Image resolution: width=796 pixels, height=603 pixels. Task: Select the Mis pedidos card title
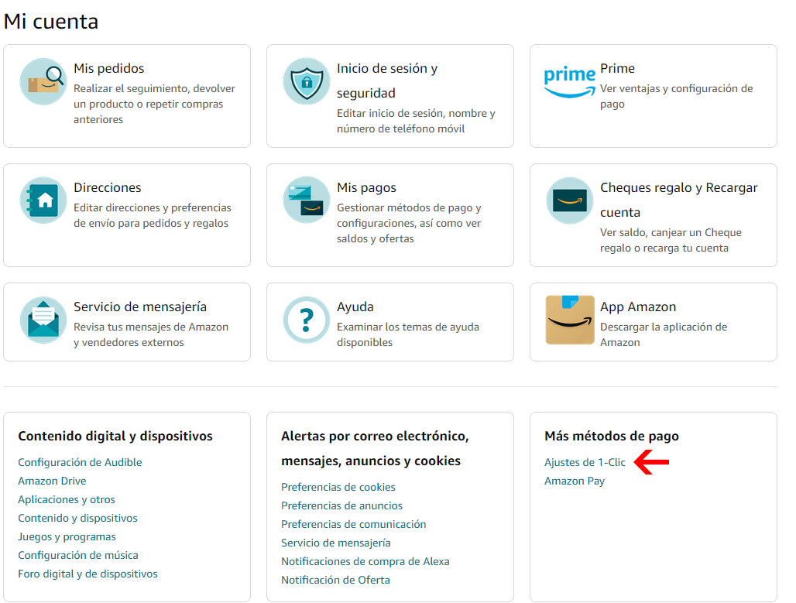point(108,69)
